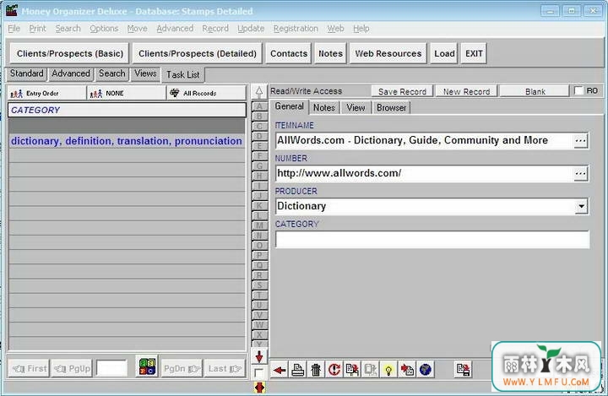The width and height of the screenshot is (608, 396).
Task: Open Clients/Prospects (Basic) database
Action: (x=70, y=53)
